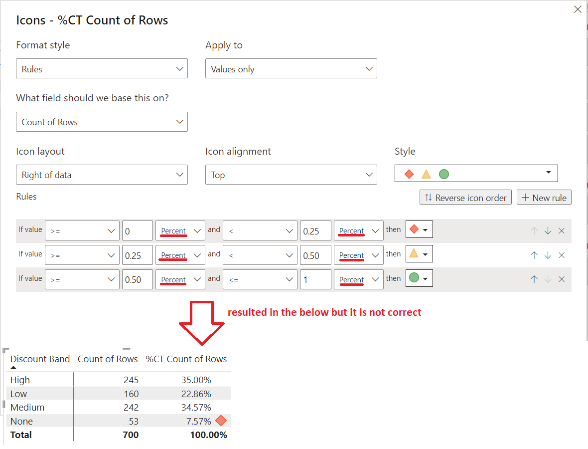Open second rule's < operator dropdown
The height and width of the screenshot is (449, 588).
coord(260,255)
